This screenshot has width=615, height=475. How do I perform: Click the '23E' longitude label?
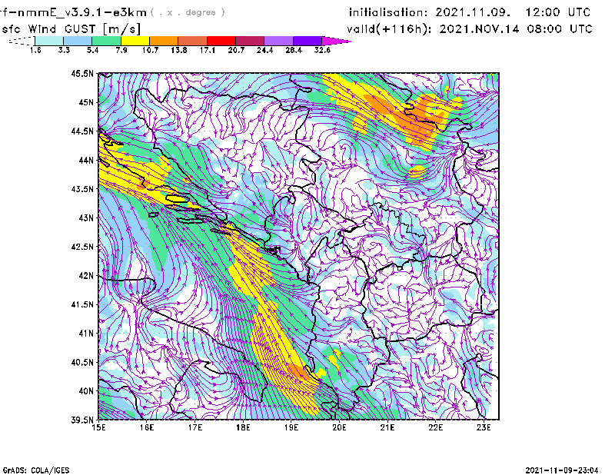[x=484, y=427]
